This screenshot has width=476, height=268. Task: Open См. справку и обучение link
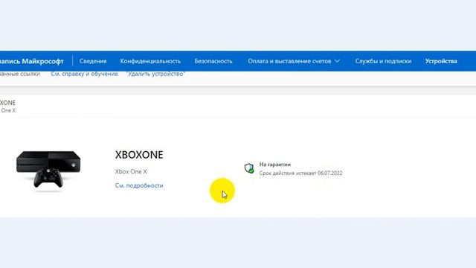pos(84,74)
